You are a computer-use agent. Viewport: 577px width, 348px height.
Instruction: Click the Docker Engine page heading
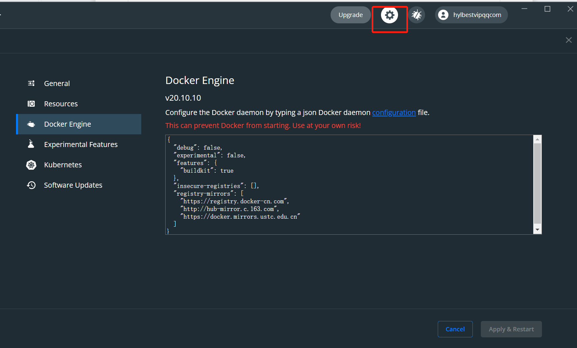(x=200, y=80)
